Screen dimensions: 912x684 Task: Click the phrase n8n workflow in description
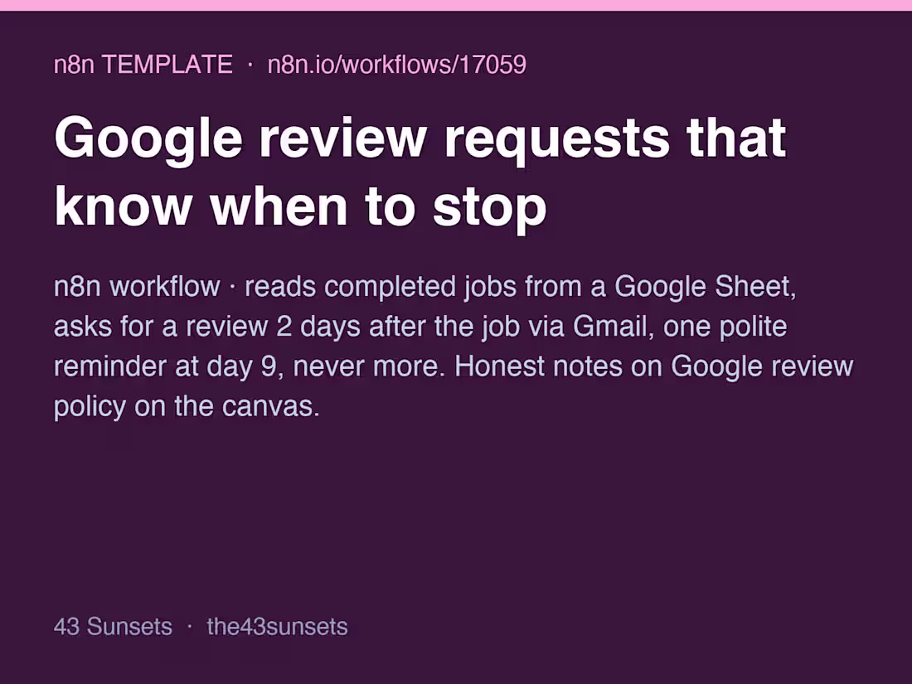tap(137, 286)
